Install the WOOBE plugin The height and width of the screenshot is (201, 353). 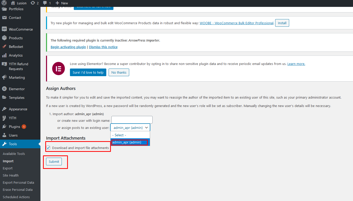pyautogui.click(x=282, y=23)
